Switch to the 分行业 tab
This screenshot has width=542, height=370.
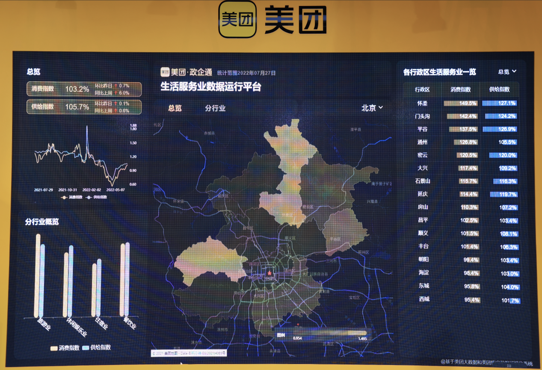click(215, 108)
